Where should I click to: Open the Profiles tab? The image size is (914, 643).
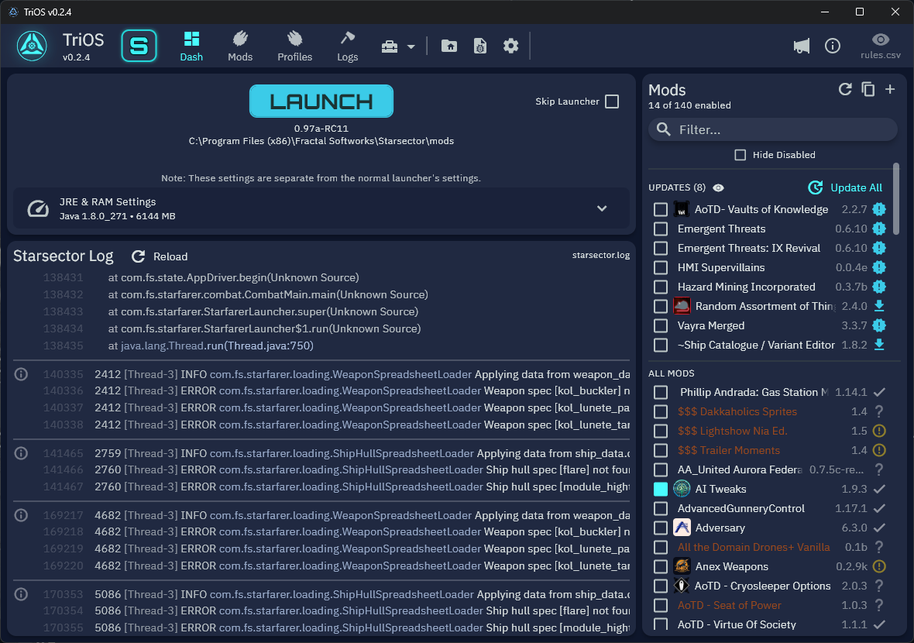click(294, 46)
